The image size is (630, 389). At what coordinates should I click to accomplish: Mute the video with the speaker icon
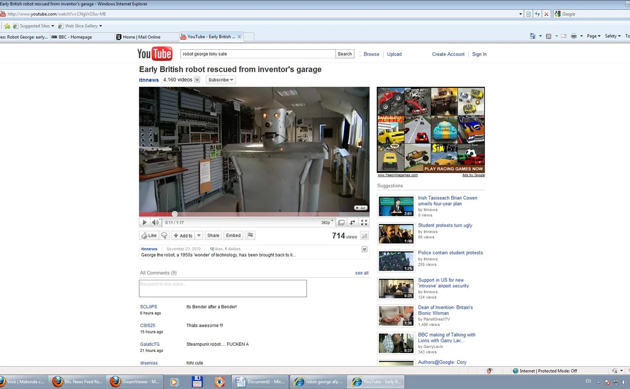[x=155, y=222]
